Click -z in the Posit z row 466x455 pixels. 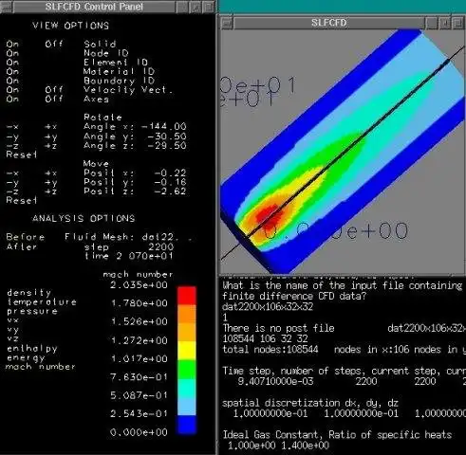click(12, 191)
